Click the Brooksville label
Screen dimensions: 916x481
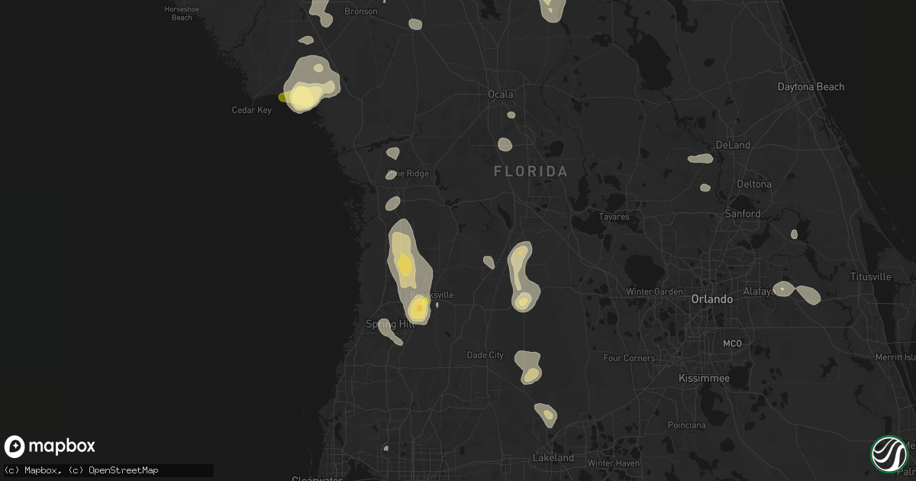point(432,295)
